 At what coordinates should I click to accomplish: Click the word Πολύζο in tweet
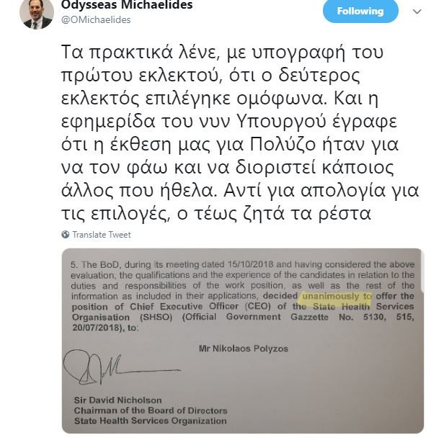(283, 144)
